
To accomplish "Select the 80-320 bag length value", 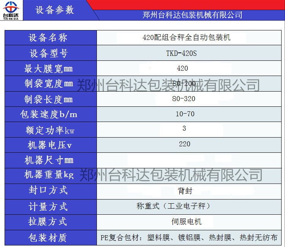I will tap(184, 99).
